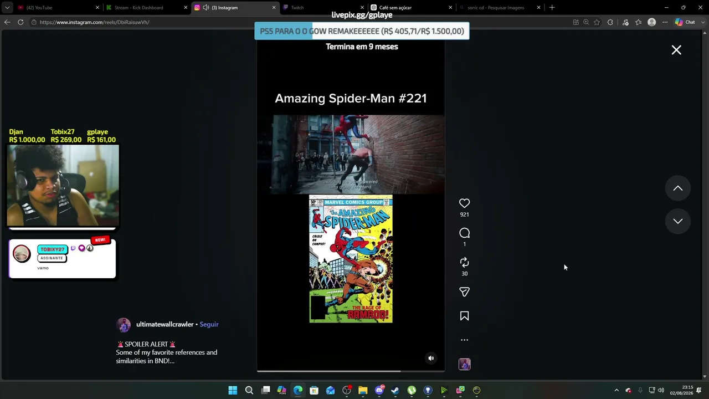709x399 pixels.
Task: View site information lock icon
Action: [x=34, y=22]
